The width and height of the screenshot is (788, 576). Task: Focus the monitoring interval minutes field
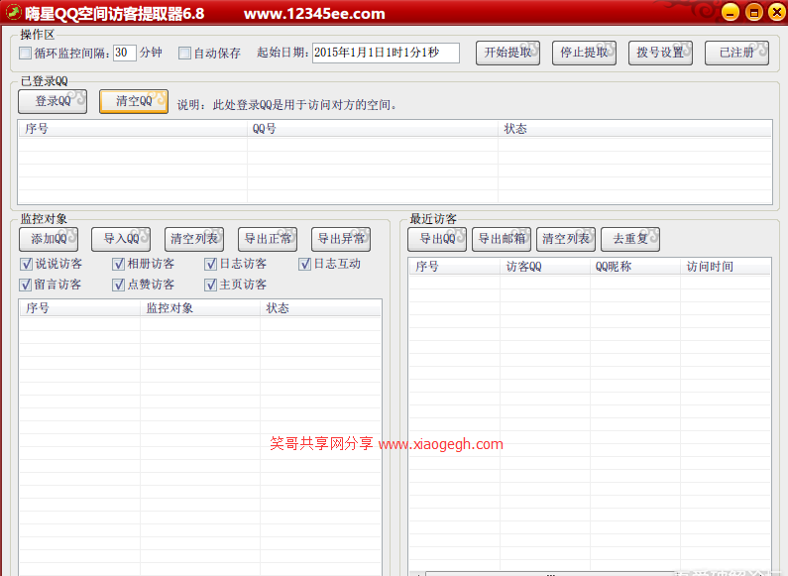tap(125, 53)
